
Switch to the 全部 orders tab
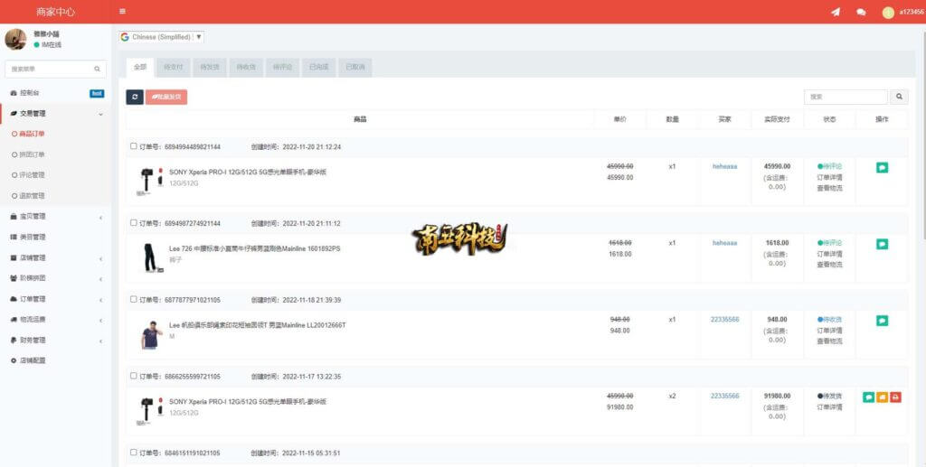point(140,67)
